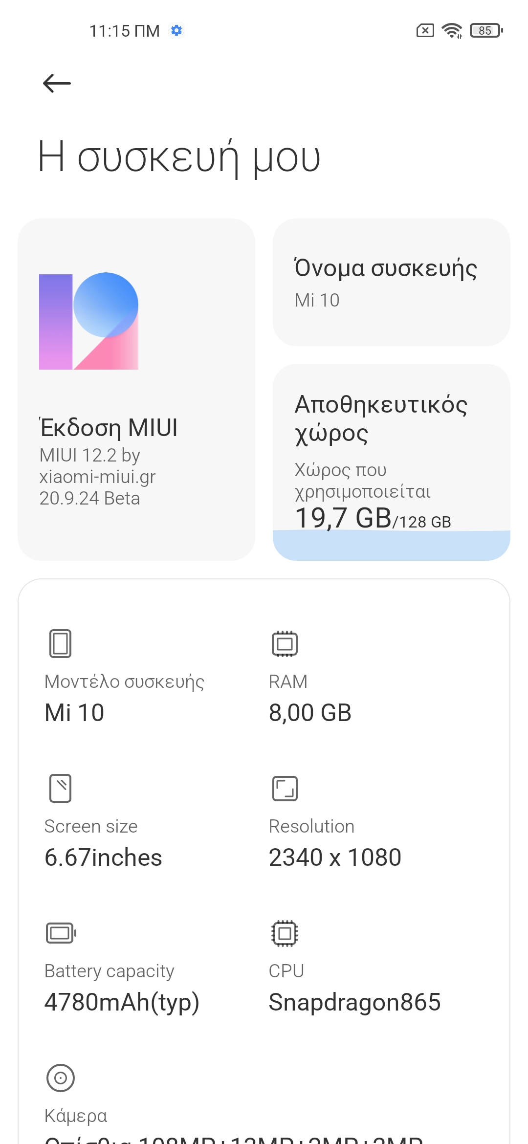This screenshot has height=1144, width=528.
Task: Click the MIUI 12 logo
Action: coord(88,321)
